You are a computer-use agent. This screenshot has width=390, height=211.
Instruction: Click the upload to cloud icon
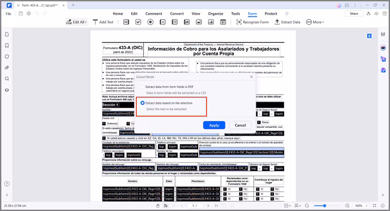[x=376, y=14]
